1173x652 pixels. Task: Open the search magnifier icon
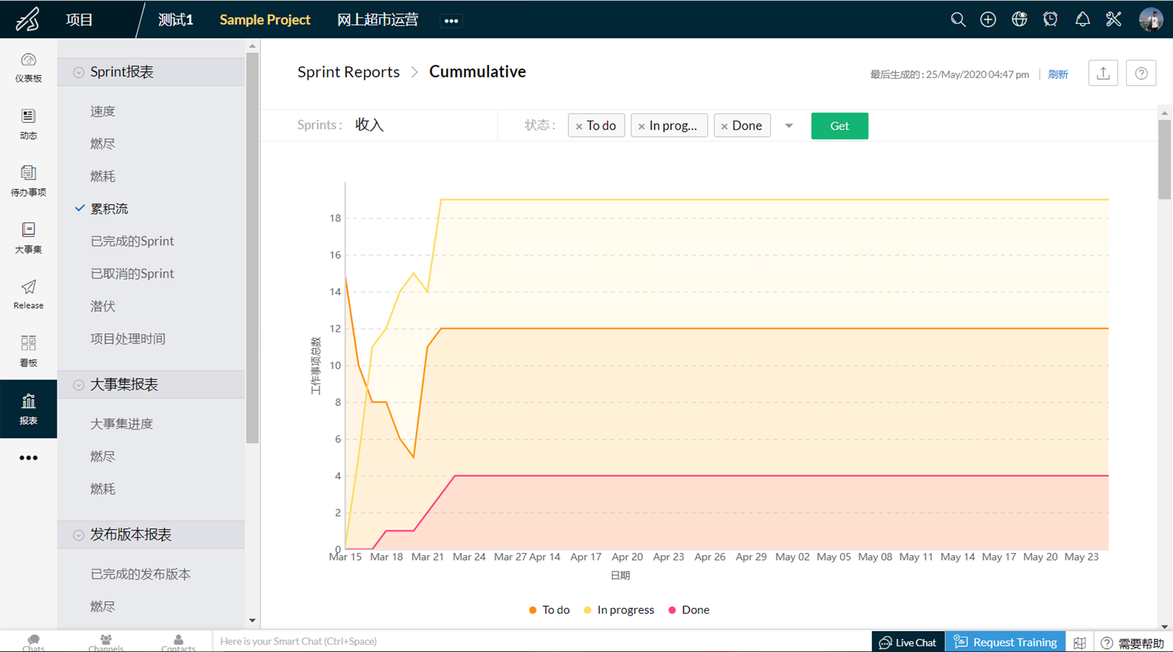pos(957,20)
